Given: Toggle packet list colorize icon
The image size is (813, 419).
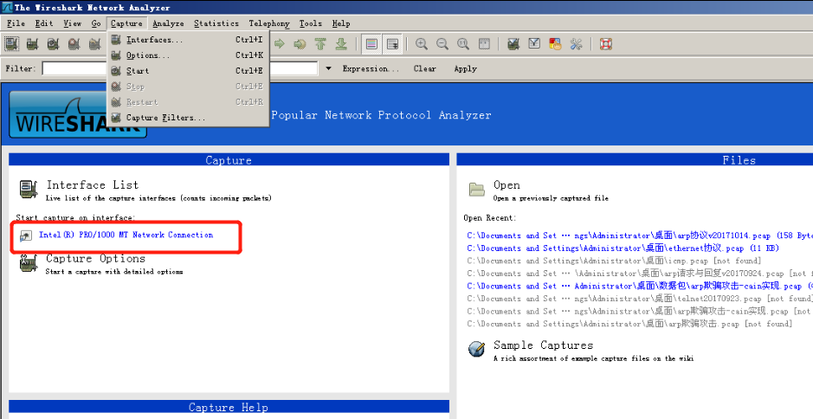Looking at the screenshot, I should coord(371,44).
